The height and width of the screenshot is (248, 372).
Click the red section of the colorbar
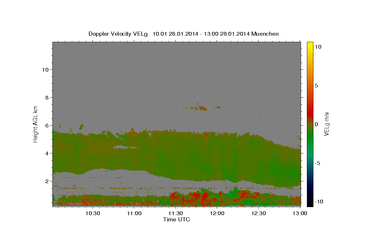310,113
